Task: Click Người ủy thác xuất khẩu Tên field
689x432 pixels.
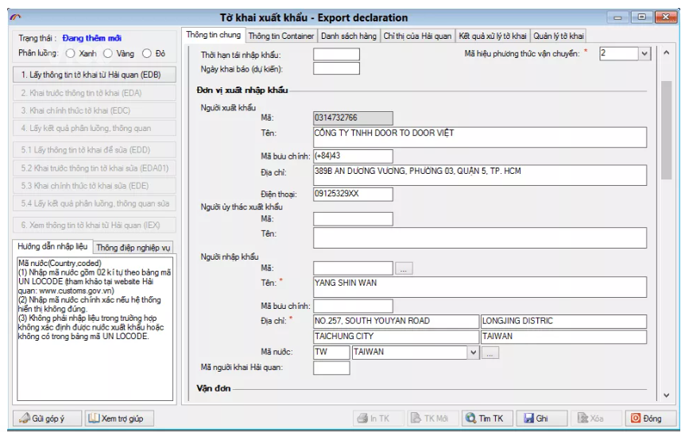Action: [x=480, y=237]
